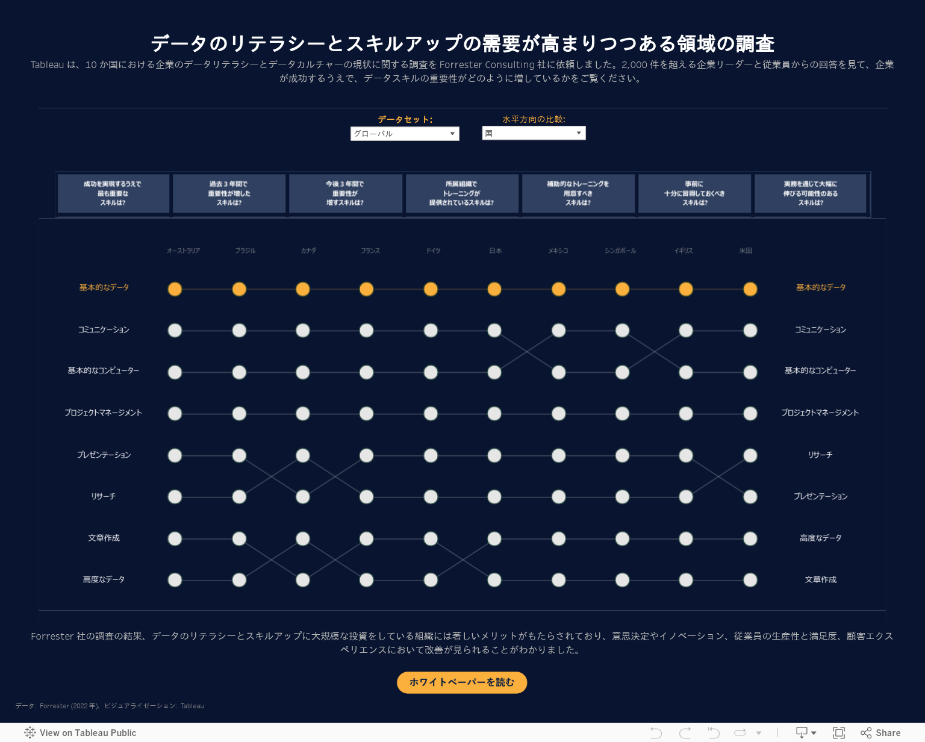Click the Share text button
The height and width of the screenshot is (742, 925).
point(888,733)
